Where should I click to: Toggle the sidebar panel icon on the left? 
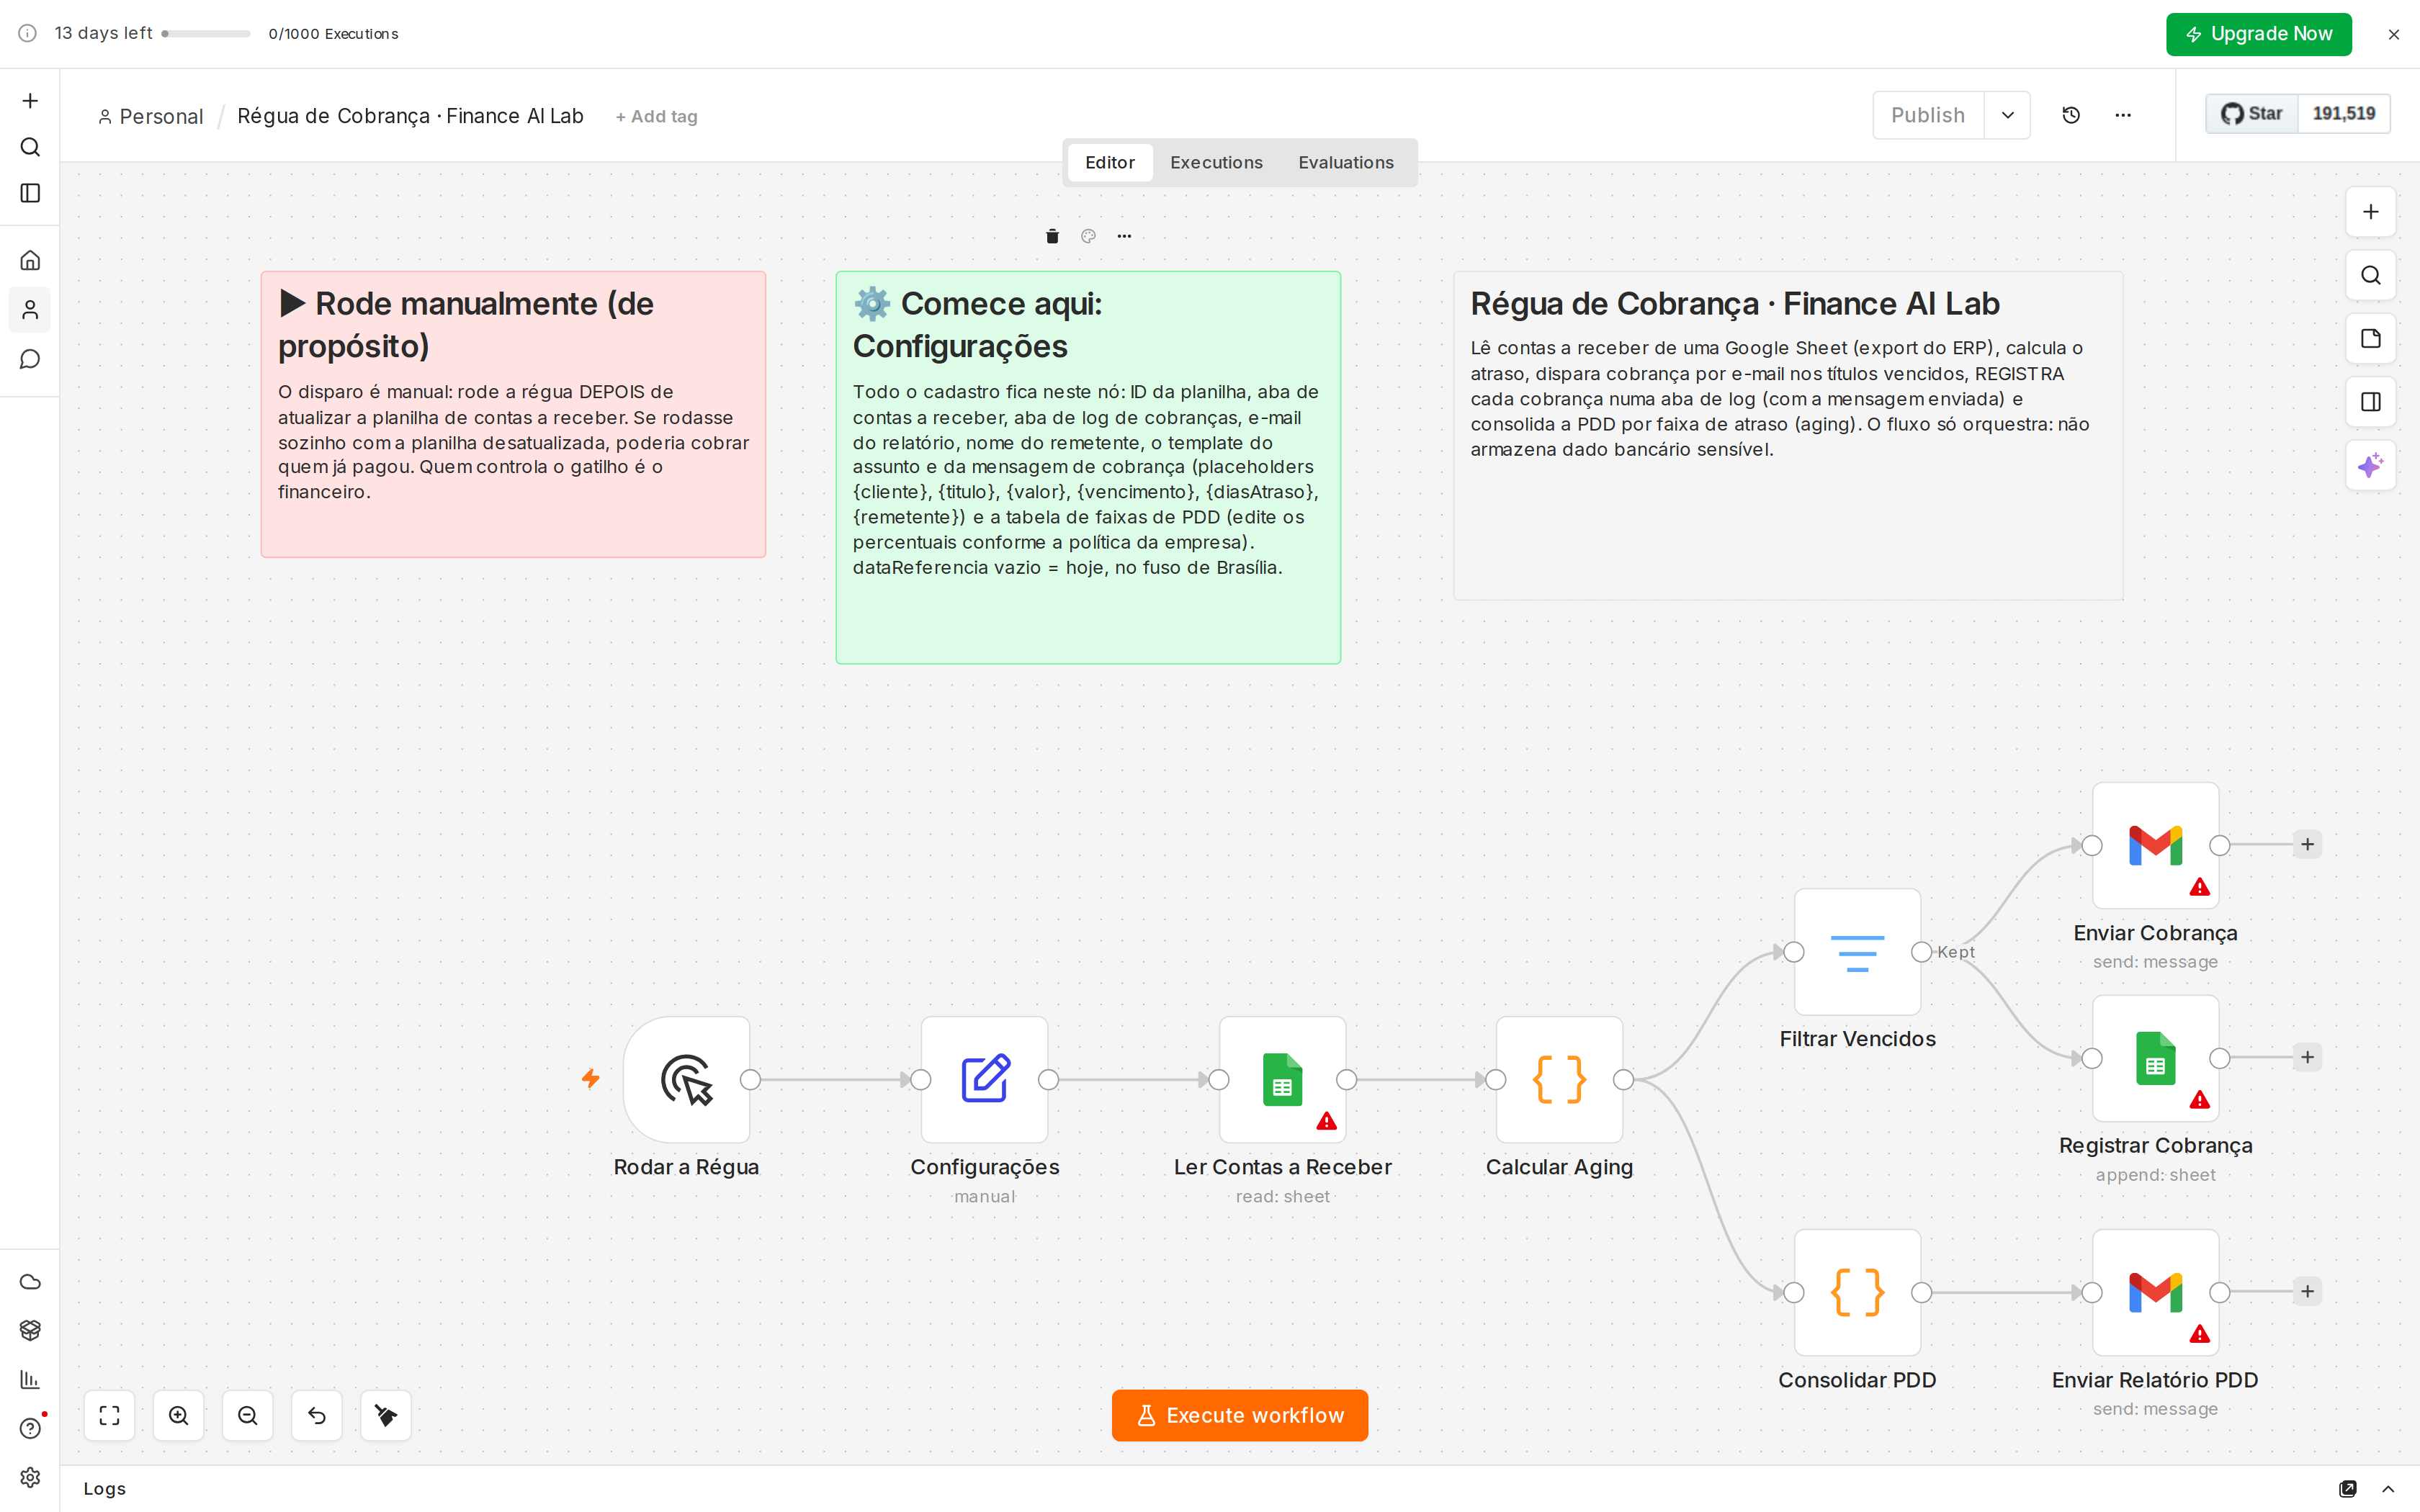(x=30, y=193)
